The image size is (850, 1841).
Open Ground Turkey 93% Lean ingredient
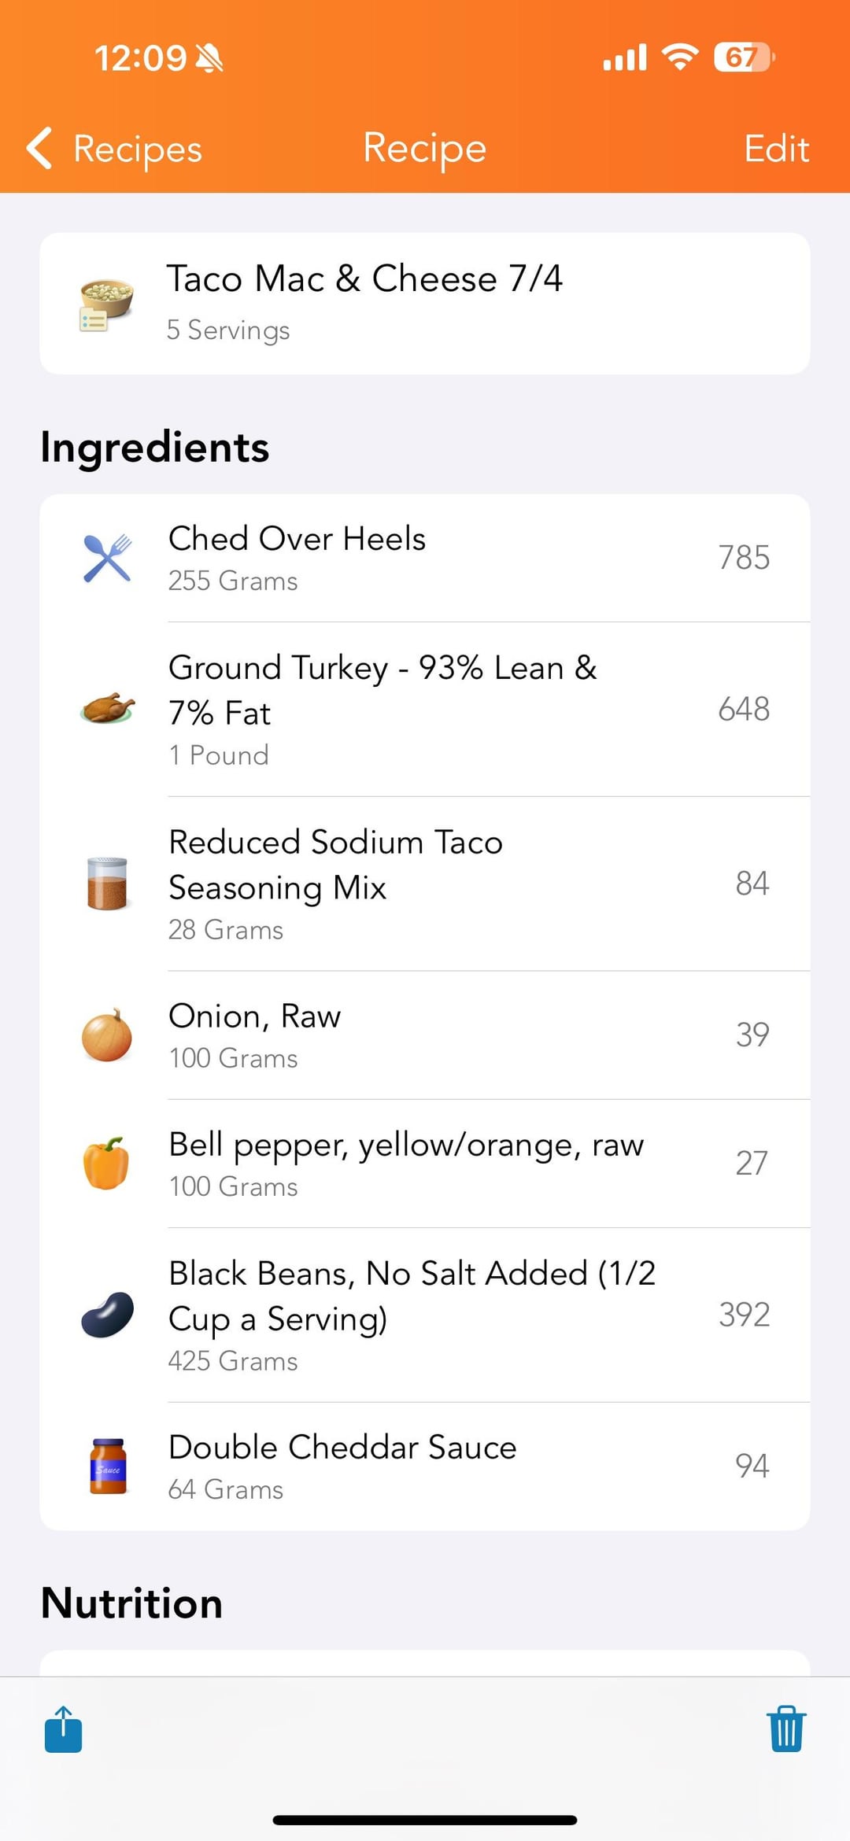[425, 708]
